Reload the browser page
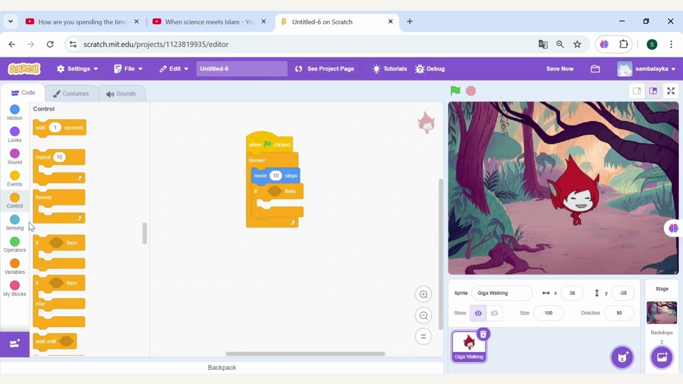 50,44
